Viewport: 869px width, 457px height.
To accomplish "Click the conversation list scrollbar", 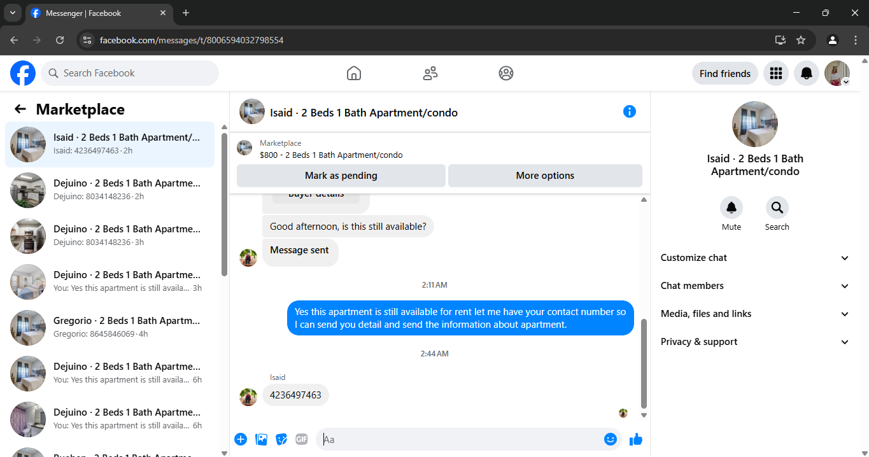I will click(x=224, y=204).
